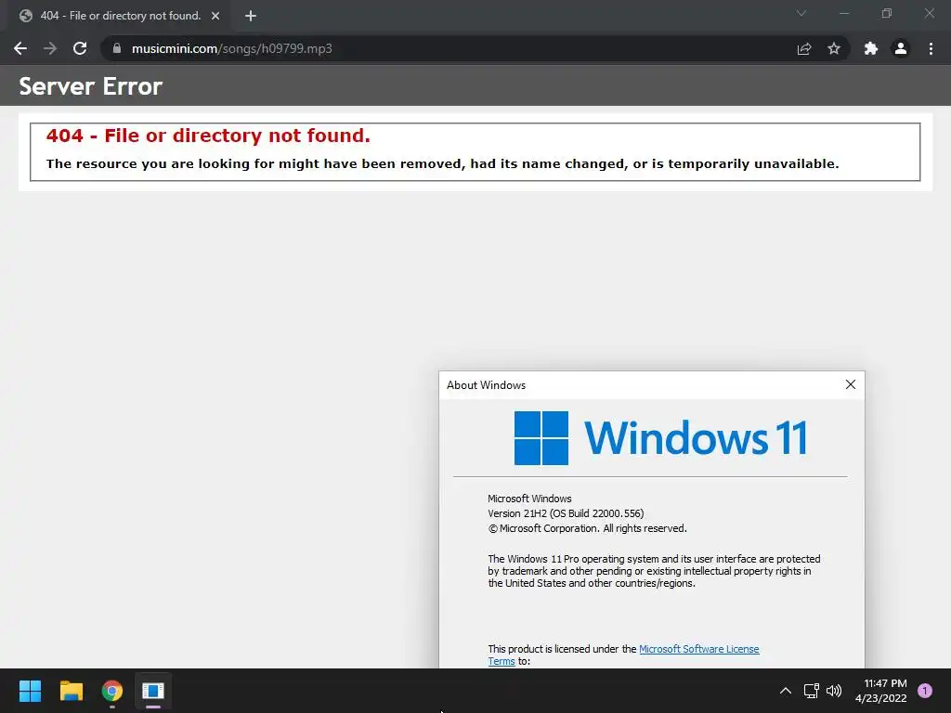This screenshot has height=713, width=951.
Task: Open a new tab with the plus button
Action: (251, 16)
